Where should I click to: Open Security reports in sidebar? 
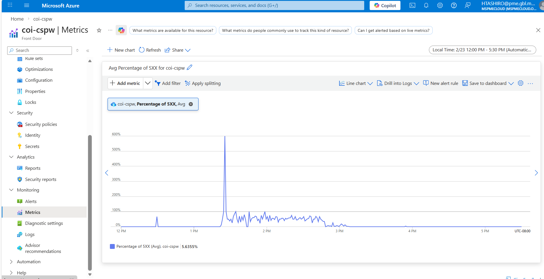tap(41, 180)
